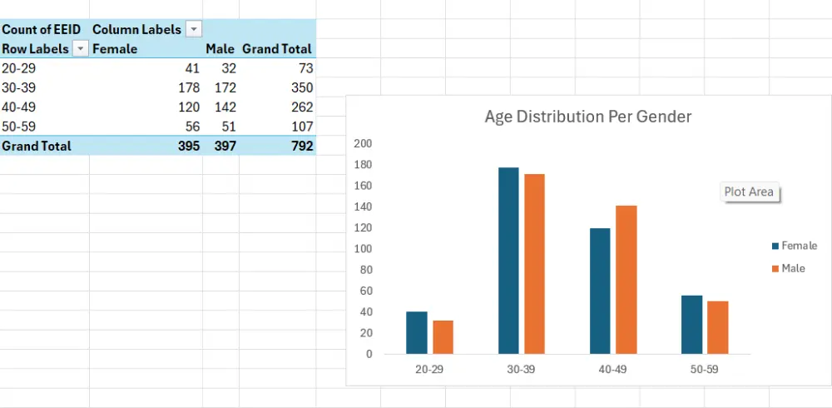
Task: Select the 40-49 row label cell
Action: pos(45,107)
